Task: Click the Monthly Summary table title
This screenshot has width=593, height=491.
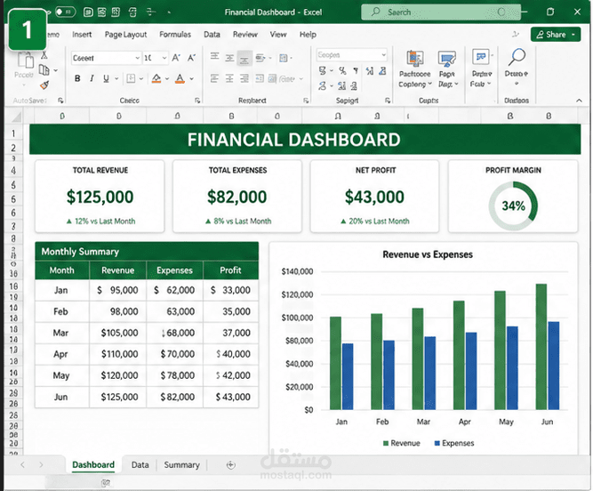Action: tap(80, 252)
